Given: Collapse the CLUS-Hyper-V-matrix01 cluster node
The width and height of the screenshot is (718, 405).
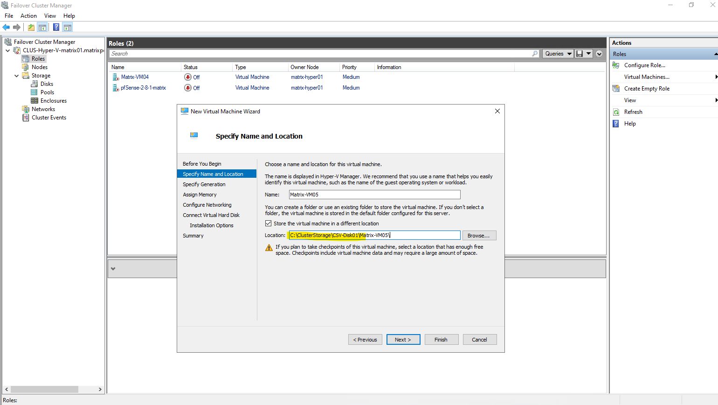Looking at the screenshot, I should (x=7, y=50).
